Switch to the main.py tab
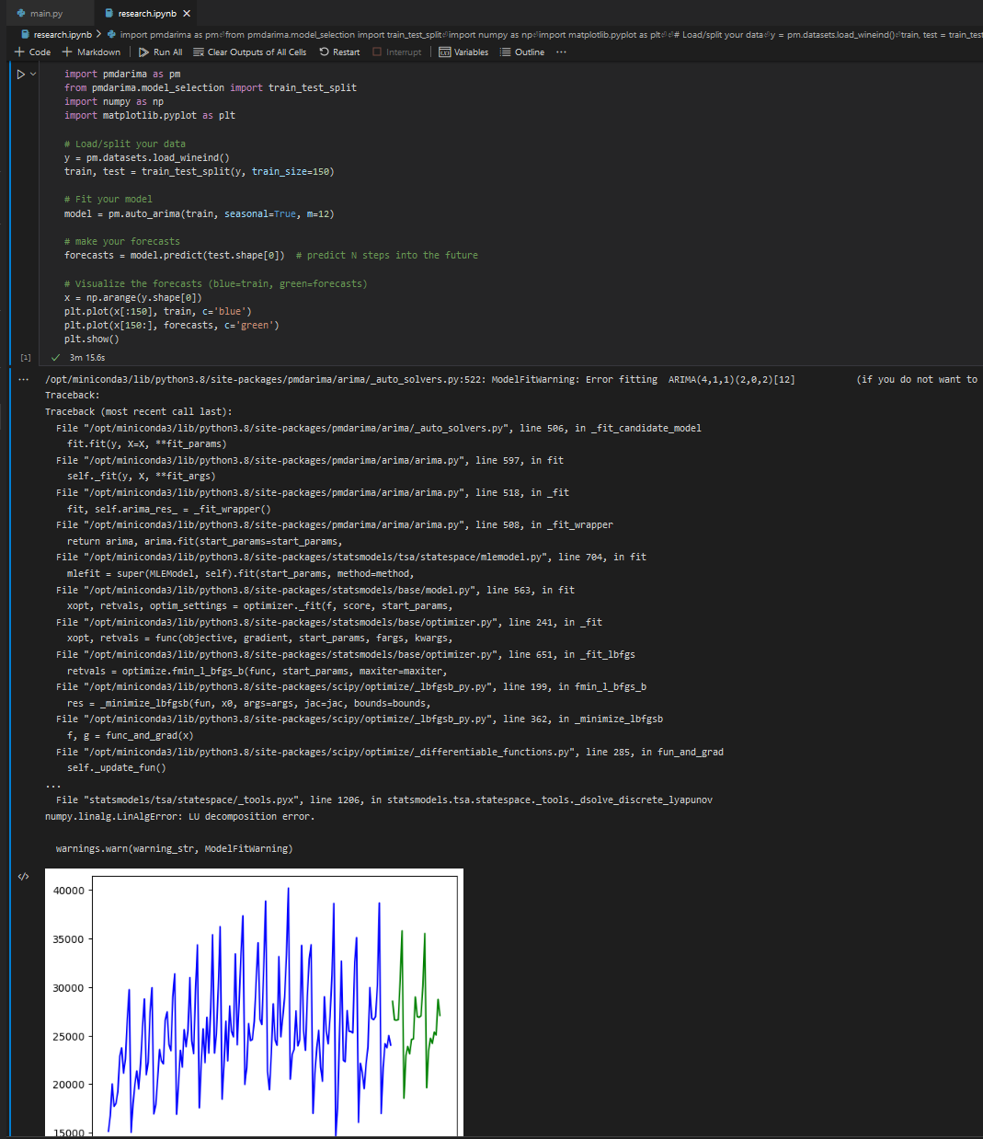The width and height of the screenshot is (983, 1139). pyautogui.click(x=48, y=13)
